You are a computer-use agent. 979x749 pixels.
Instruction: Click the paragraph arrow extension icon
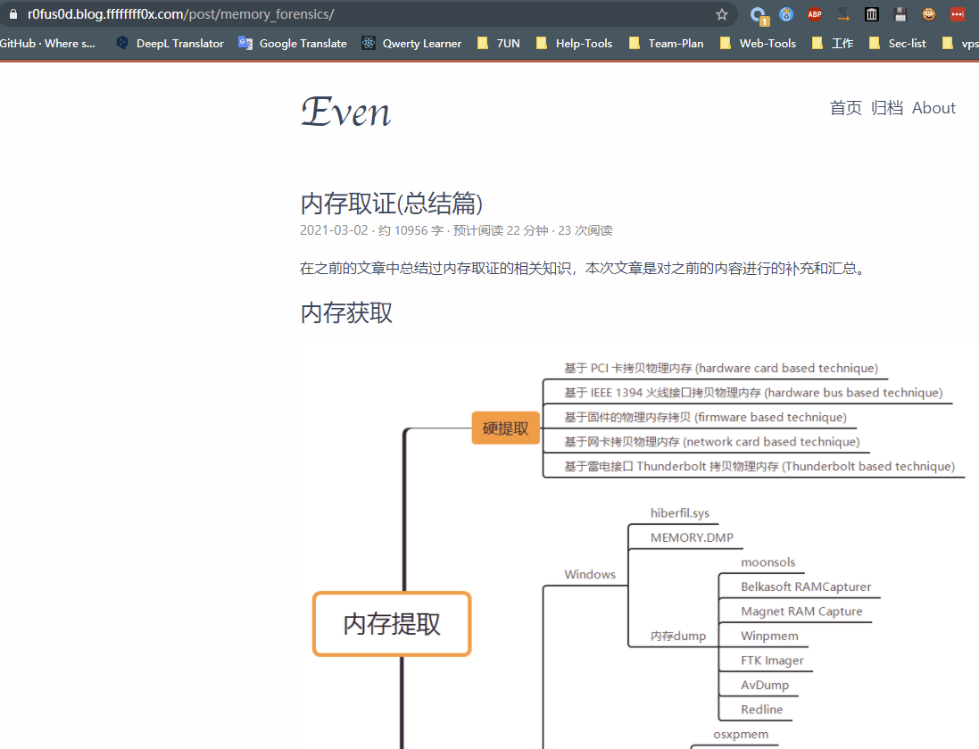click(x=843, y=14)
